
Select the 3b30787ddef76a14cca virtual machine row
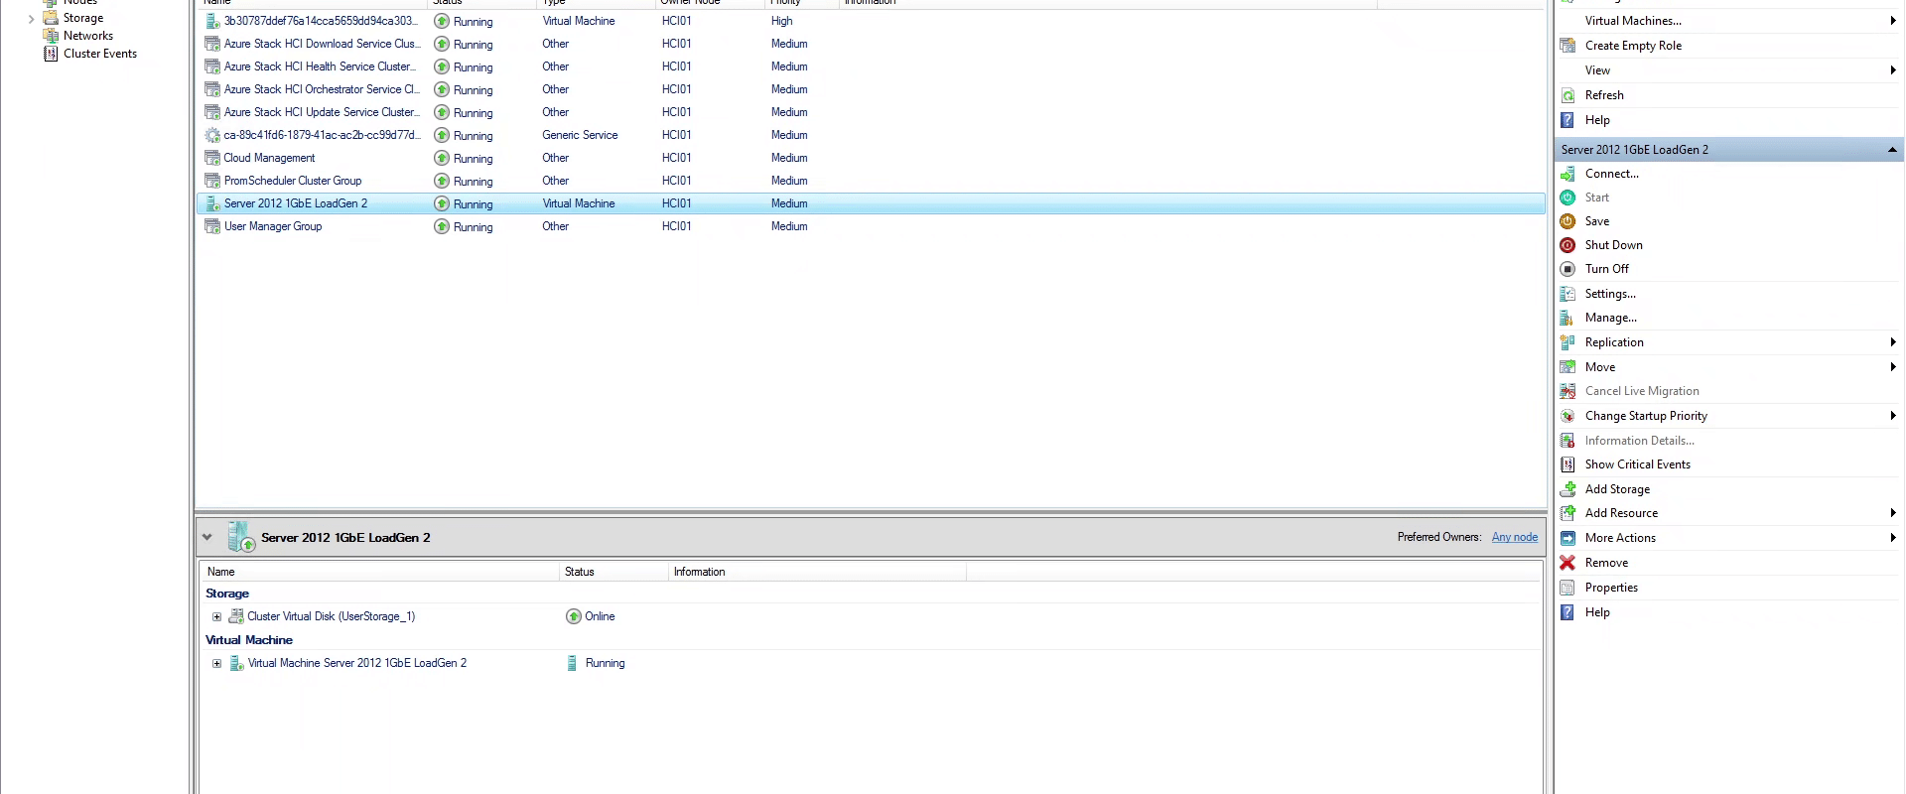[x=871, y=21]
